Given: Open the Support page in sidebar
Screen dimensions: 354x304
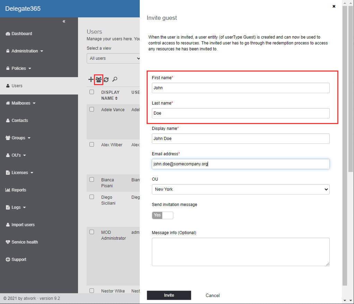Looking at the screenshot, I should [19, 260].
